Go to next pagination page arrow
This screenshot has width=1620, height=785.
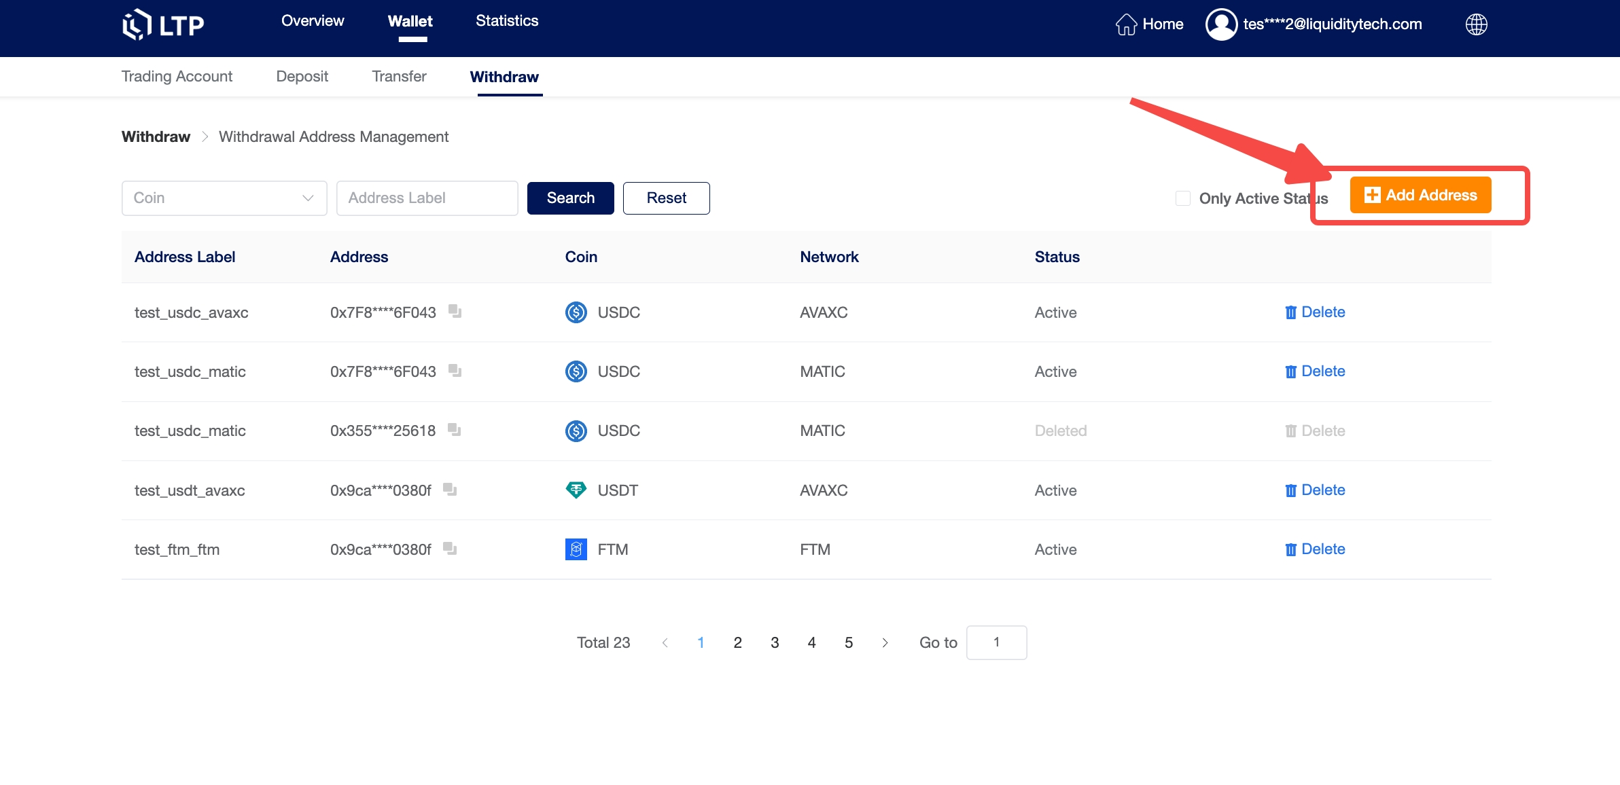885,642
